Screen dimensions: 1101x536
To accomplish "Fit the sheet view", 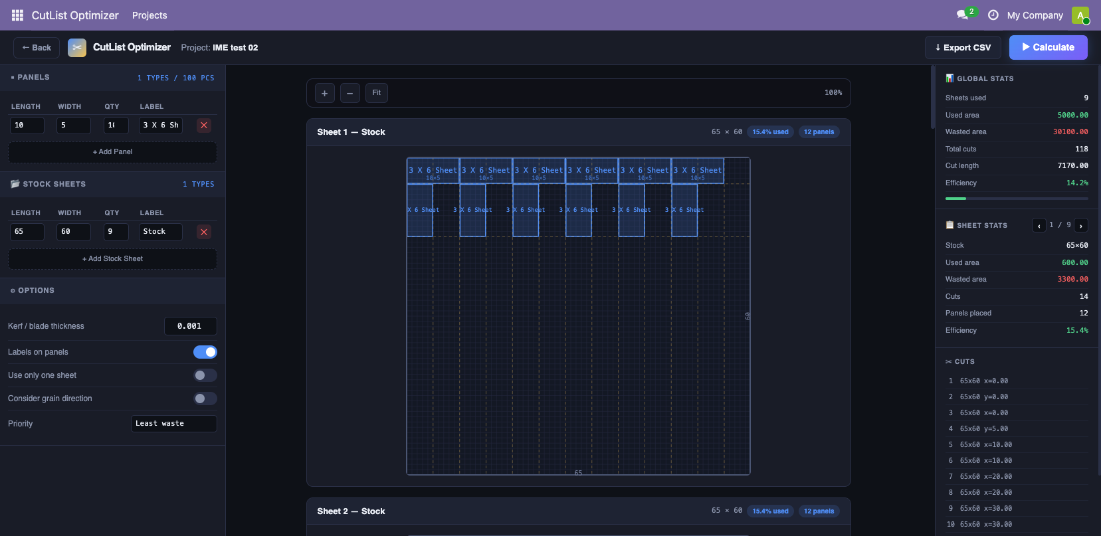I will coord(377,93).
